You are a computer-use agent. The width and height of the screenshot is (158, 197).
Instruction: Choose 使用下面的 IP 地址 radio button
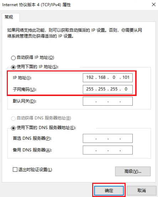point(13,67)
